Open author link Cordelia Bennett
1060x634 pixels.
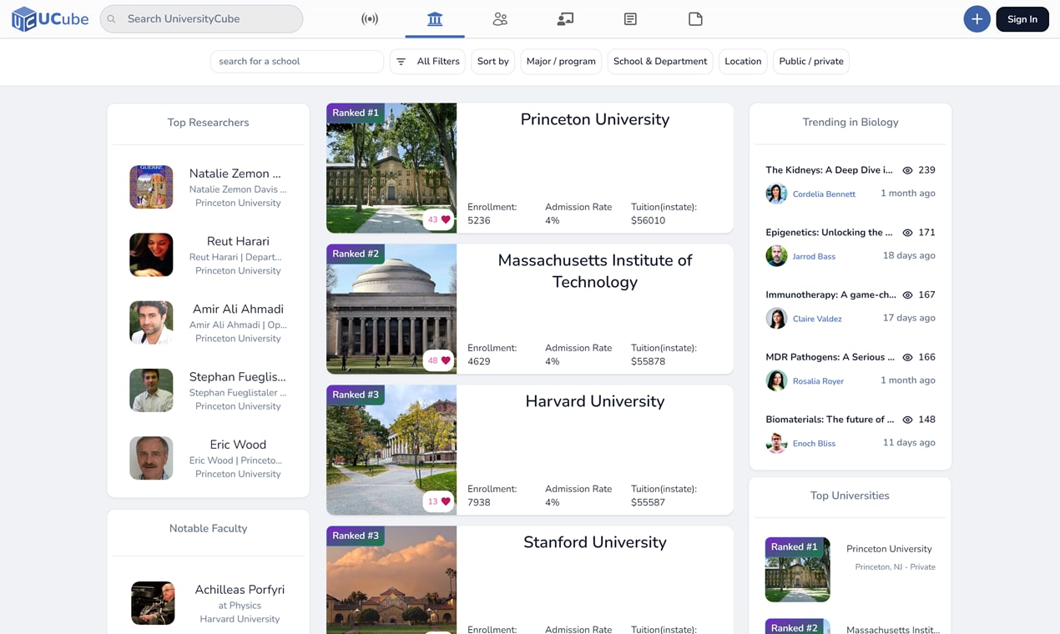[824, 194]
